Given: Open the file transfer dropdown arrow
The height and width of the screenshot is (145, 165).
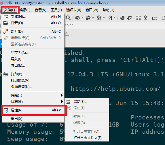Looking at the screenshot, I should (x=93, y=18).
